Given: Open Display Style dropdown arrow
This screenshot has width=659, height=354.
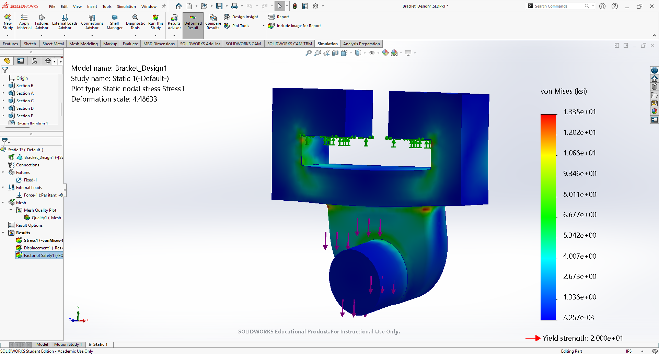Looking at the screenshot, I should coord(365,53).
